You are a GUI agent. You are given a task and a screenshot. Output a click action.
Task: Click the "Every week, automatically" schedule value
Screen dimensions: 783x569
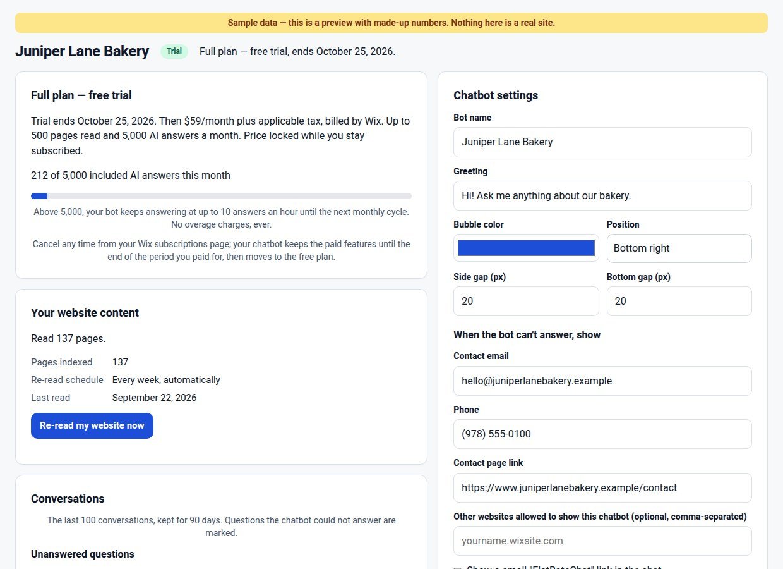coord(166,380)
